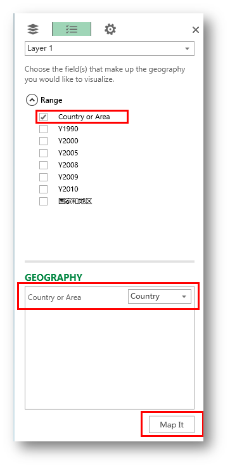Uncheck the Country or Area checkbox
230x468 pixels.
coord(44,117)
